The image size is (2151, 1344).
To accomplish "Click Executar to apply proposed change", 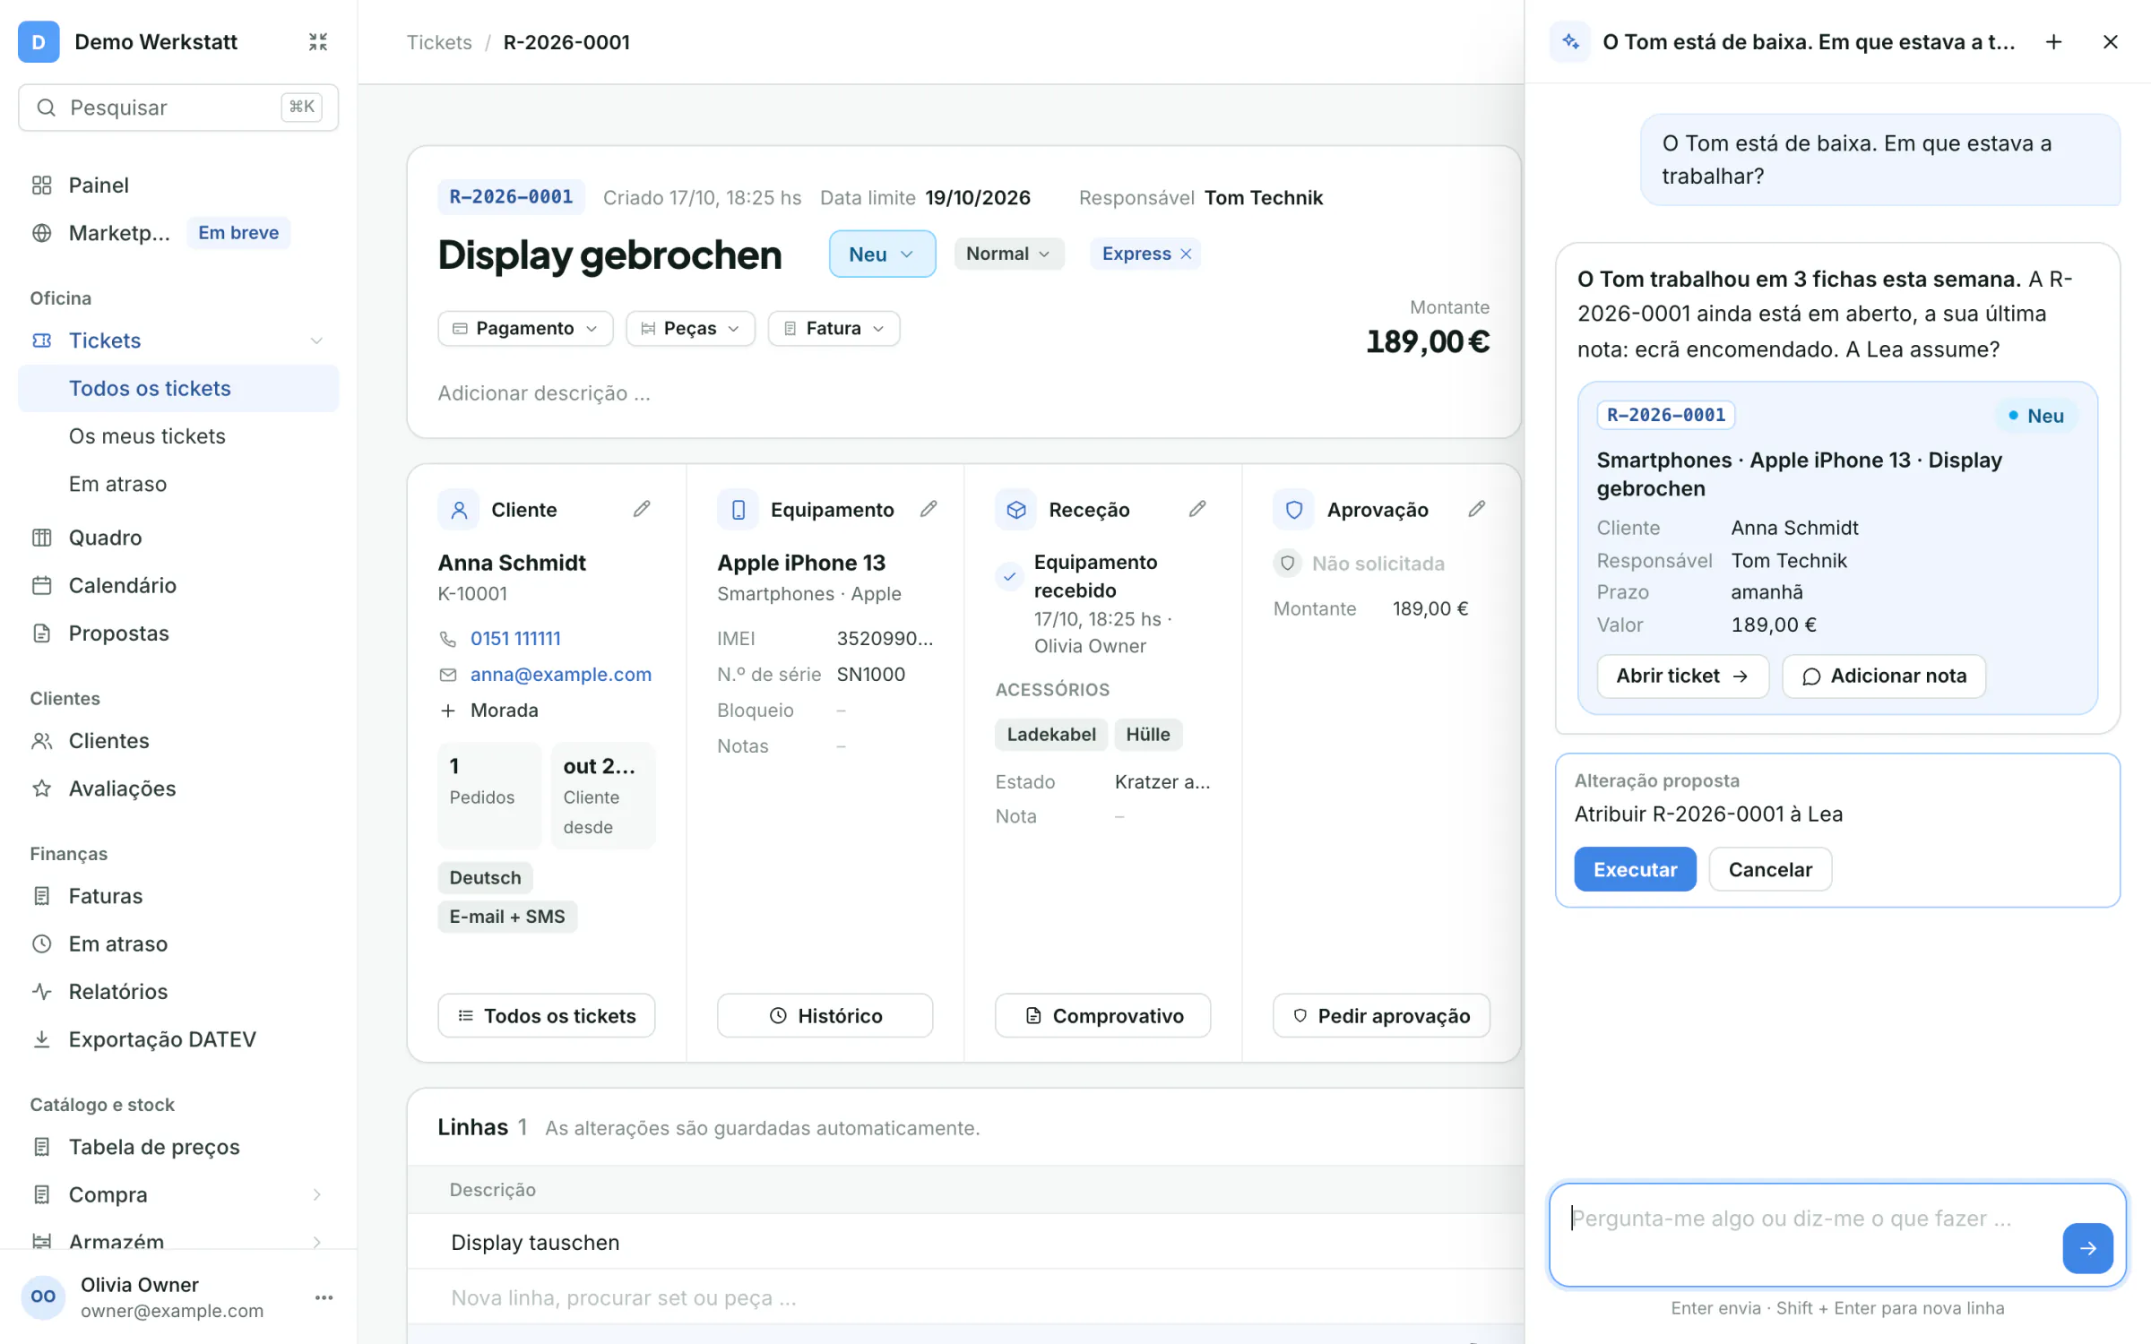I will pyautogui.click(x=1635, y=869).
